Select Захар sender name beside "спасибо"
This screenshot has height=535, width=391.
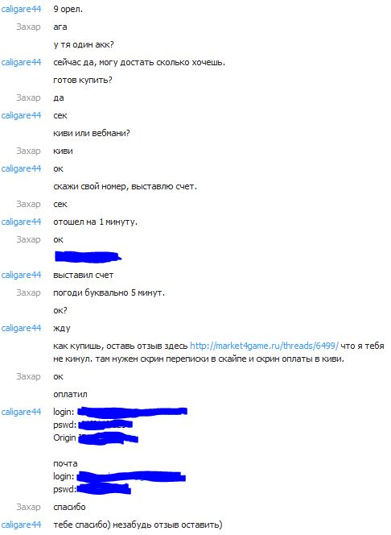[x=28, y=507]
